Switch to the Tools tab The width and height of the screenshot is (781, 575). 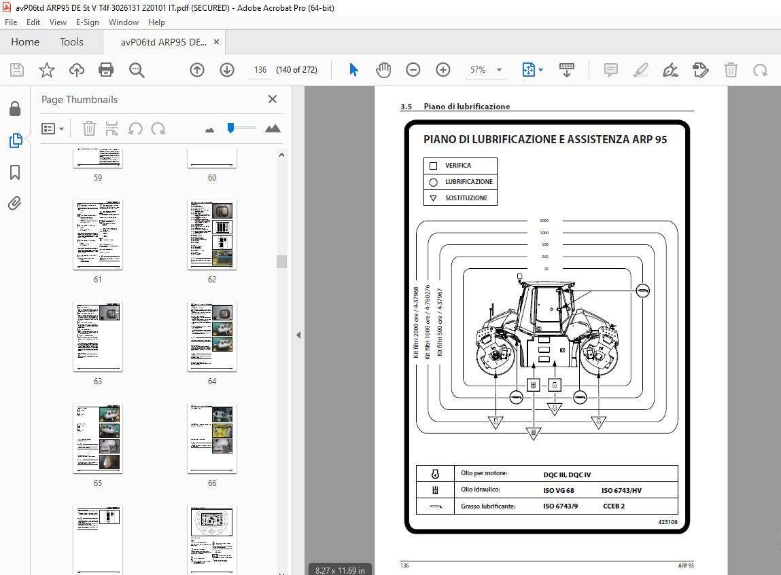pyautogui.click(x=72, y=42)
